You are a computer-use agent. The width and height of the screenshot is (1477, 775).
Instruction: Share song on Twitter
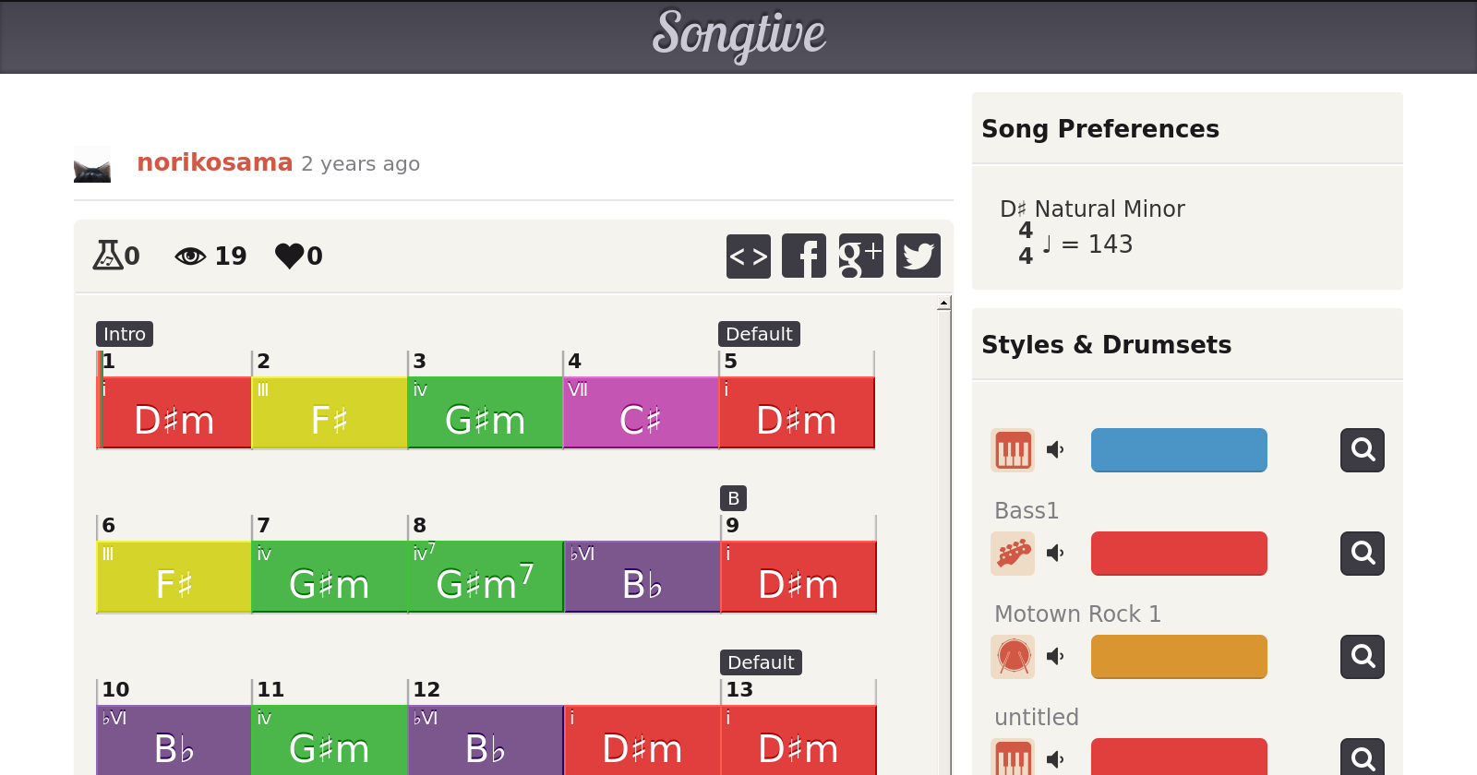(918, 256)
